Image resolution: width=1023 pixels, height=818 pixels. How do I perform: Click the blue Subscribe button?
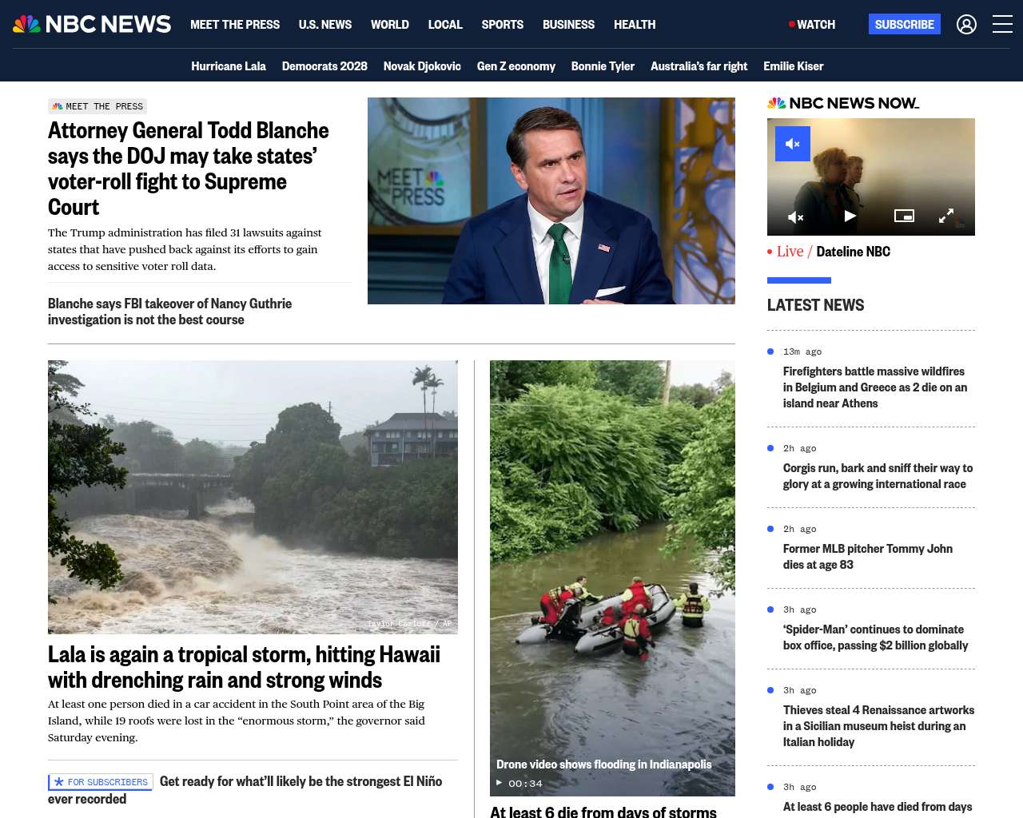coord(905,24)
